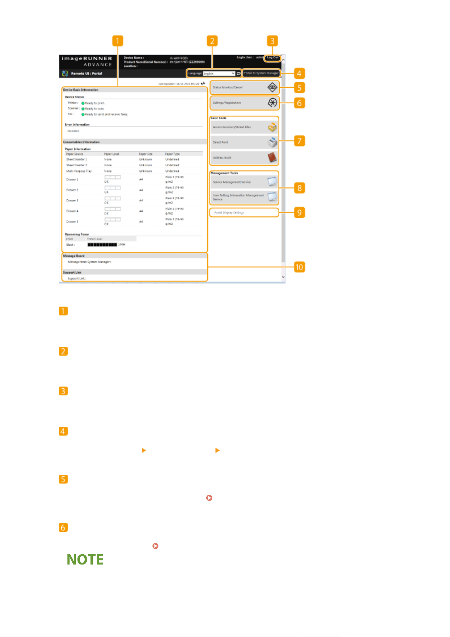The height and width of the screenshot is (637, 450).
Task: Open Status Monitor/Cancel via its eye icon
Action: [x=272, y=87]
